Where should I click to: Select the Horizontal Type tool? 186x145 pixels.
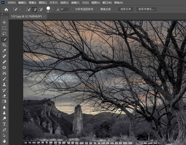[x=4, y=124]
